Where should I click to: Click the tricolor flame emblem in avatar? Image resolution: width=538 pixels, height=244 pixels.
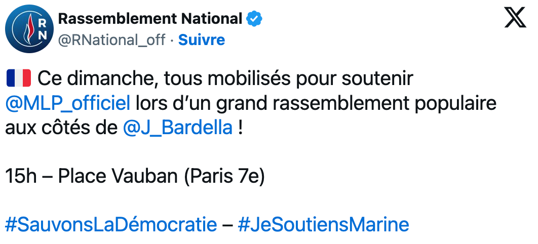[28, 29]
